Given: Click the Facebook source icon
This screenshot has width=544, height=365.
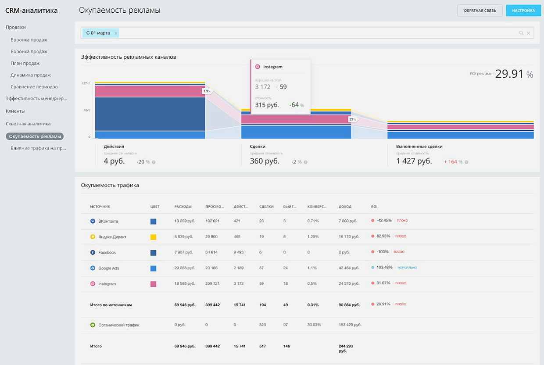Looking at the screenshot, I should point(93,253).
